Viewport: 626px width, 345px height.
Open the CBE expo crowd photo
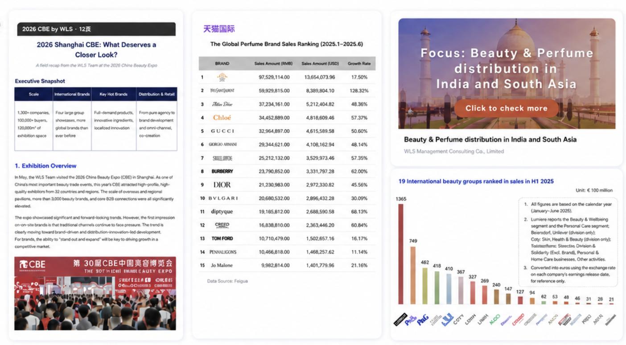pyautogui.click(x=95, y=293)
